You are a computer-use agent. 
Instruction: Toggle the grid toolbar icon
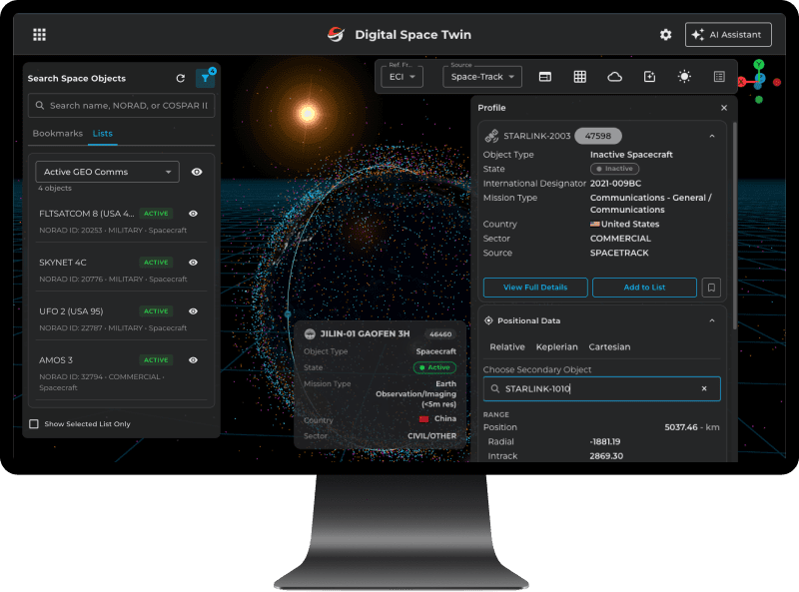click(580, 77)
